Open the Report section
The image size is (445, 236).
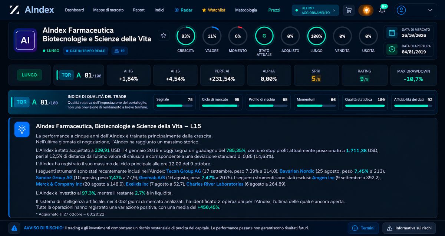point(139,10)
